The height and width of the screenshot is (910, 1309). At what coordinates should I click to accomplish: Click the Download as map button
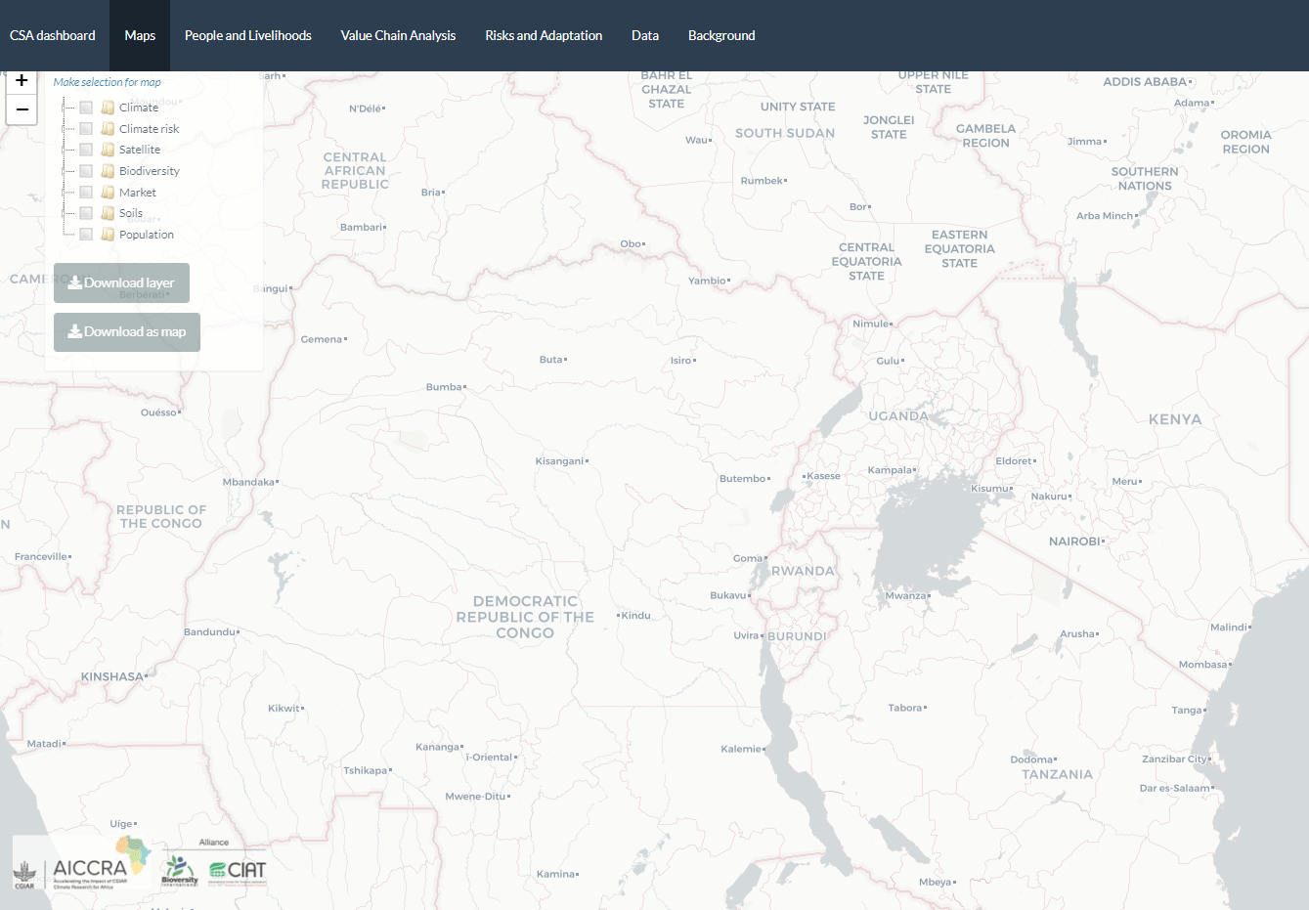coord(126,332)
